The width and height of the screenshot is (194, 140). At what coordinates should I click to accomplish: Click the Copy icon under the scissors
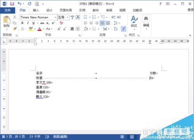point(15,23)
